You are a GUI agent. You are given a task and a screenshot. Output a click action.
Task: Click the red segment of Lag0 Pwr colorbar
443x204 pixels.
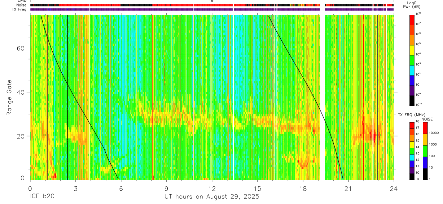412,21
